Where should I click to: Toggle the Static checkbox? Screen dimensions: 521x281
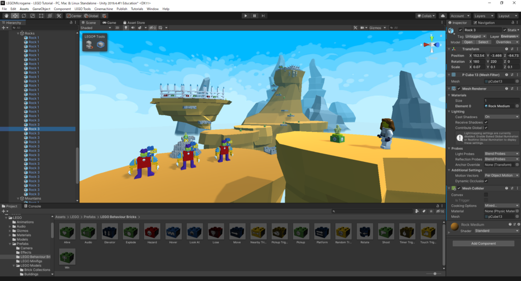tap(505, 30)
